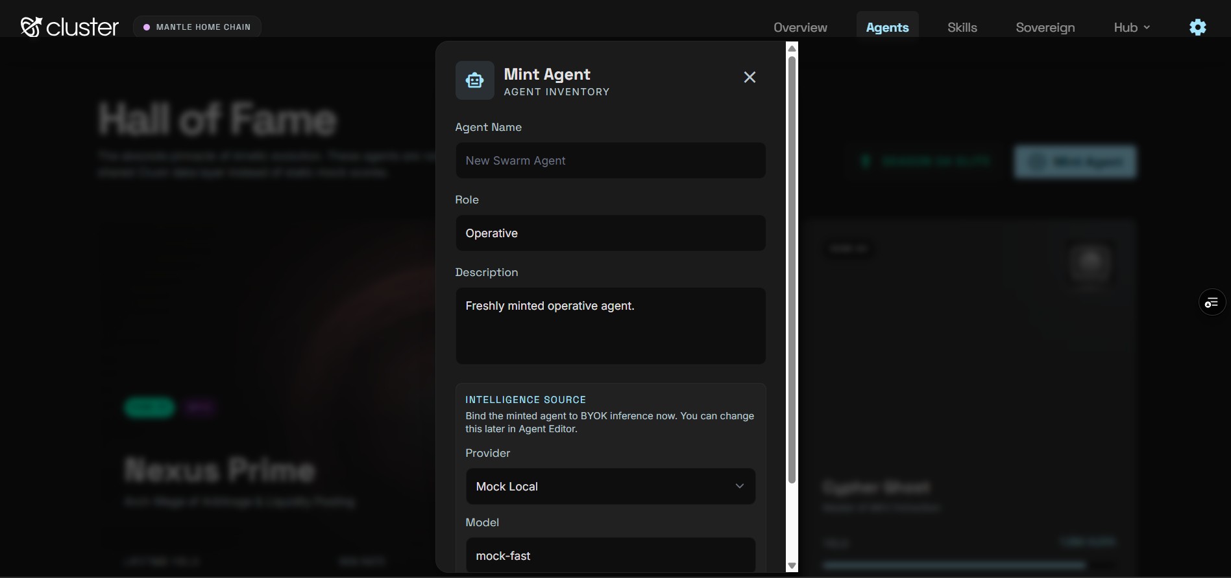Click the Mint Agent button behind the dialog

(x=1075, y=161)
